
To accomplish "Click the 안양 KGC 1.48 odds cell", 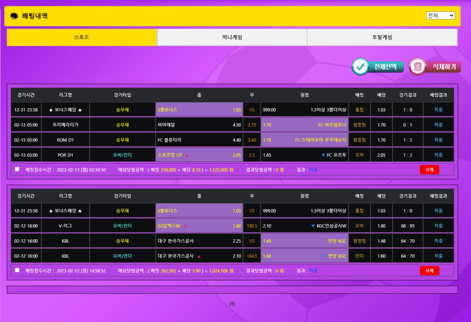I will (x=304, y=241).
